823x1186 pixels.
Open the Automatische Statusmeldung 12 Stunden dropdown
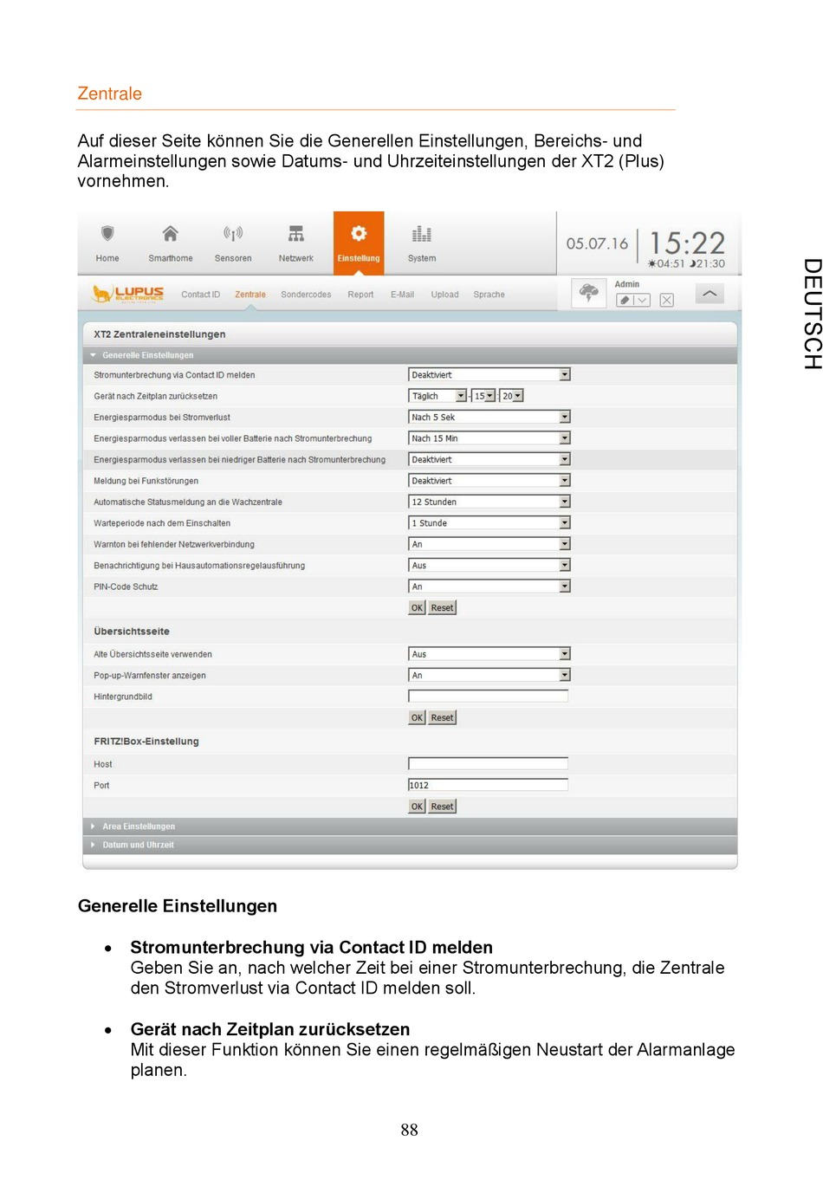click(x=489, y=502)
